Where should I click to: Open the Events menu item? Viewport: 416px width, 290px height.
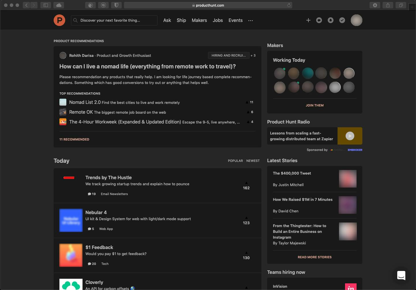click(x=236, y=20)
